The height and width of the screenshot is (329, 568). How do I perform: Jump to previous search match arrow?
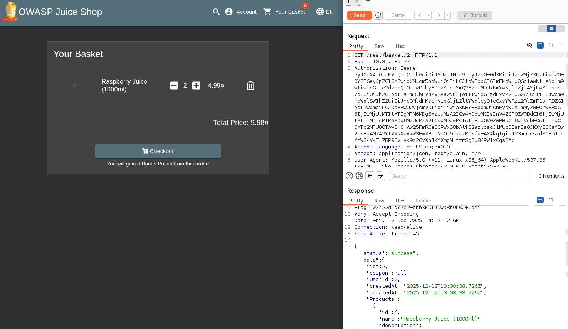click(370, 175)
